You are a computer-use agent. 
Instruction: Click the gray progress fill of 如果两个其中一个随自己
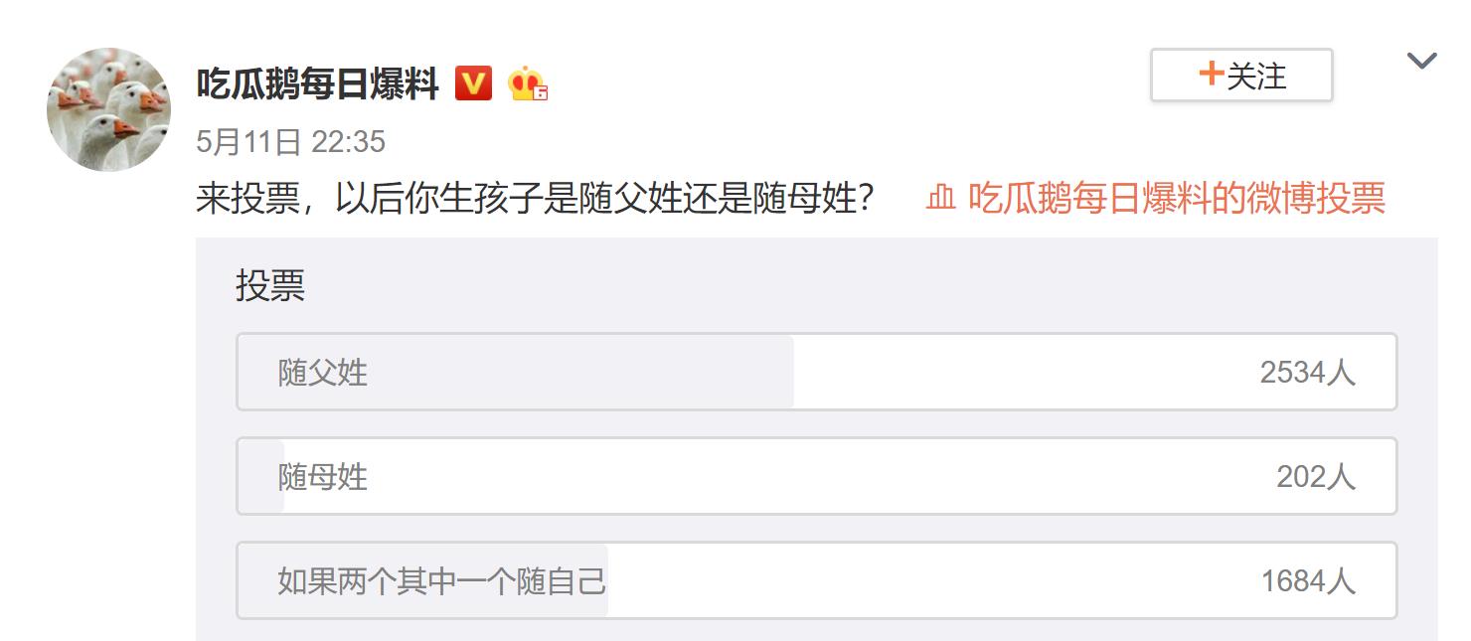pos(423,580)
